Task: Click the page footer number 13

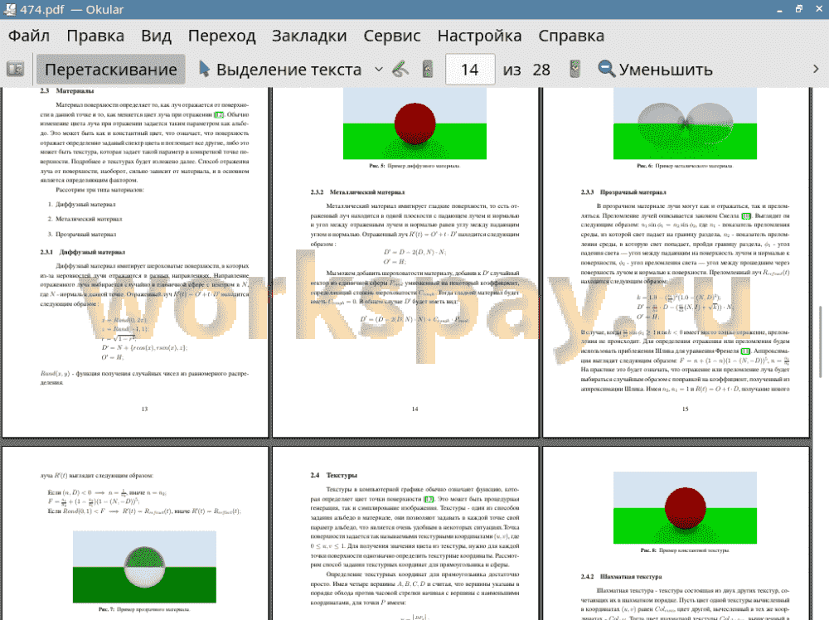Action: (x=144, y=409)
